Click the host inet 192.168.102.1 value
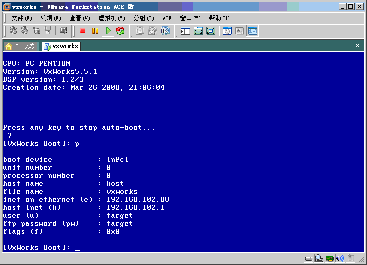The height and width of the screenshot is (265, 367). coord(136,207)
